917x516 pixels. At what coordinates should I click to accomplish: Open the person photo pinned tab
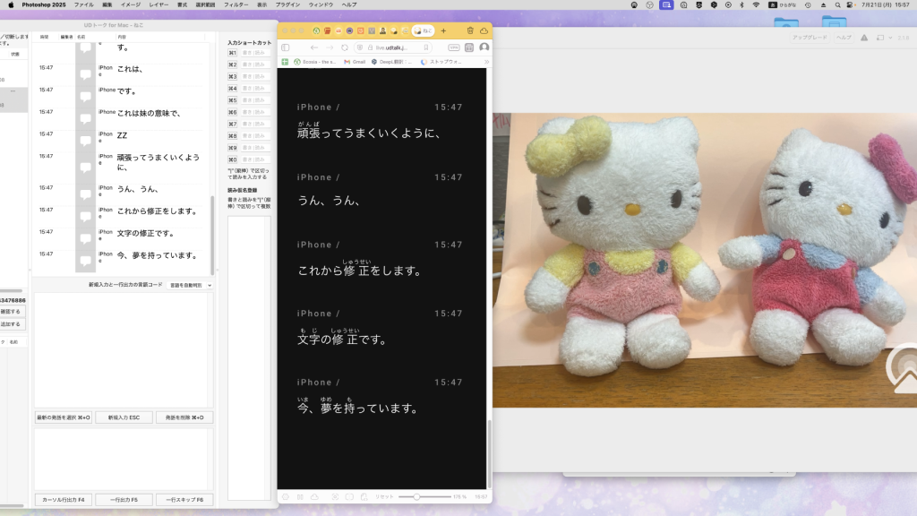(x=382, y=30)
